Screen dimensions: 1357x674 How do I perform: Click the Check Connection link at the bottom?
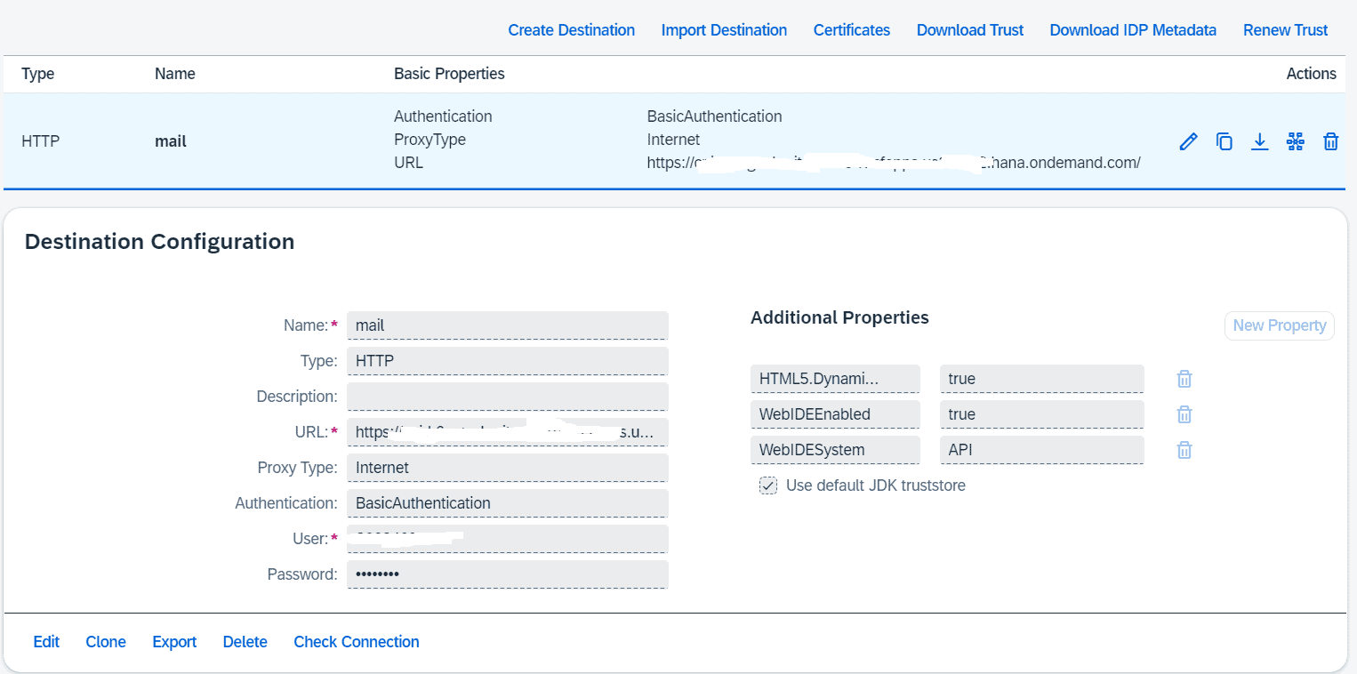356,641
